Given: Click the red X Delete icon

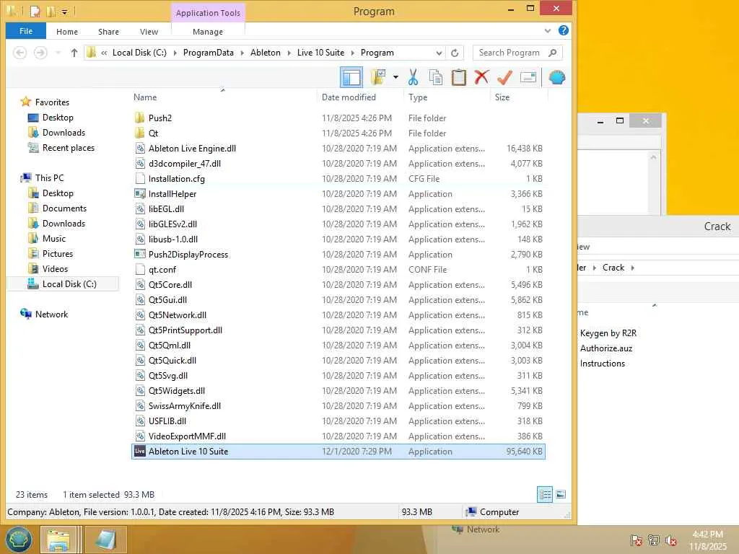Looking at the screenshot, I should click(x=481, y=77).
